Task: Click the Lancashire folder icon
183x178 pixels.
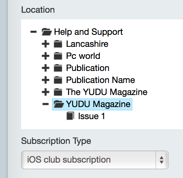Action: [58, 44]
